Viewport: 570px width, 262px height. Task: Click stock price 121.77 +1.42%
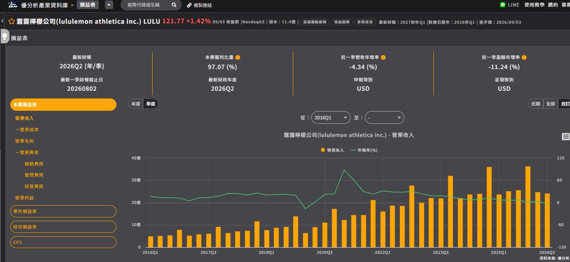(x=187, y=21)
